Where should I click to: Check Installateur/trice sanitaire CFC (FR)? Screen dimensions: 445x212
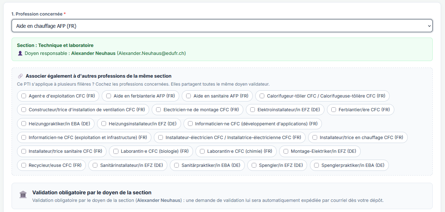(24, 151)
